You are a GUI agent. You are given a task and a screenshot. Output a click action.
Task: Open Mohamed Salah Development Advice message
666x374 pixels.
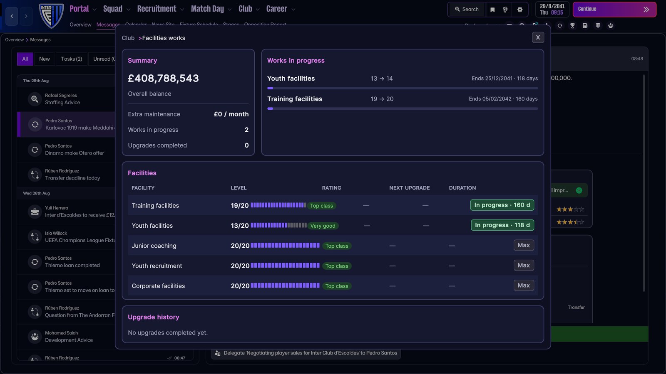coord(67,337)
